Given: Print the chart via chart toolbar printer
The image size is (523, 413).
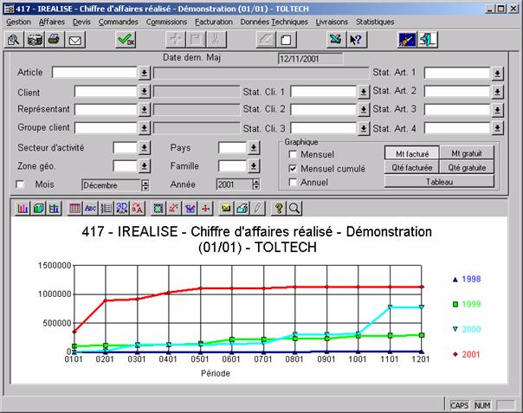Looking at the screenshot, I should pos(242,209).
